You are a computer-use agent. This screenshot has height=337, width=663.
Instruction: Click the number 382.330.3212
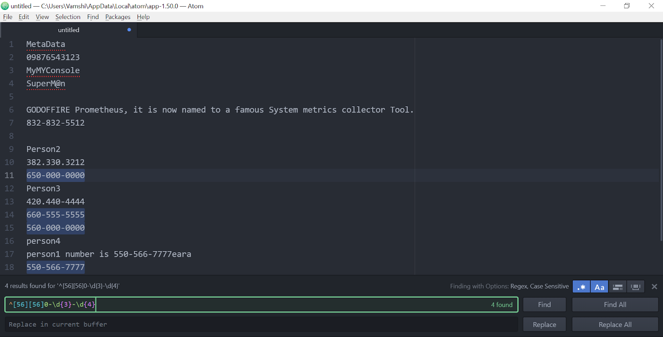[56, 163]
